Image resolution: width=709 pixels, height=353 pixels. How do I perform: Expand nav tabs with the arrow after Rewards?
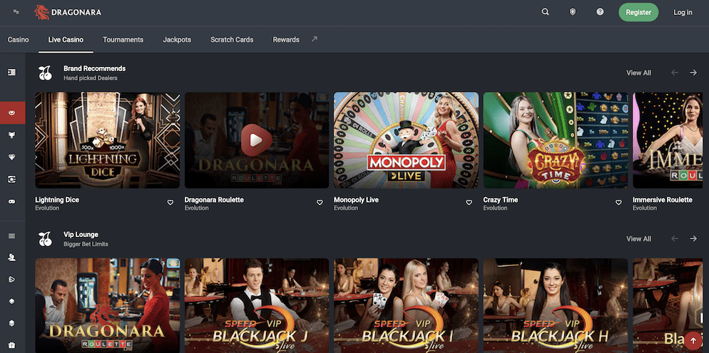(314, 39)
